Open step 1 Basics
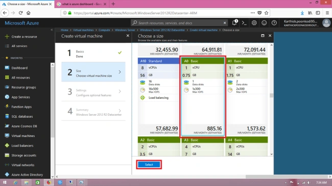 93,53
